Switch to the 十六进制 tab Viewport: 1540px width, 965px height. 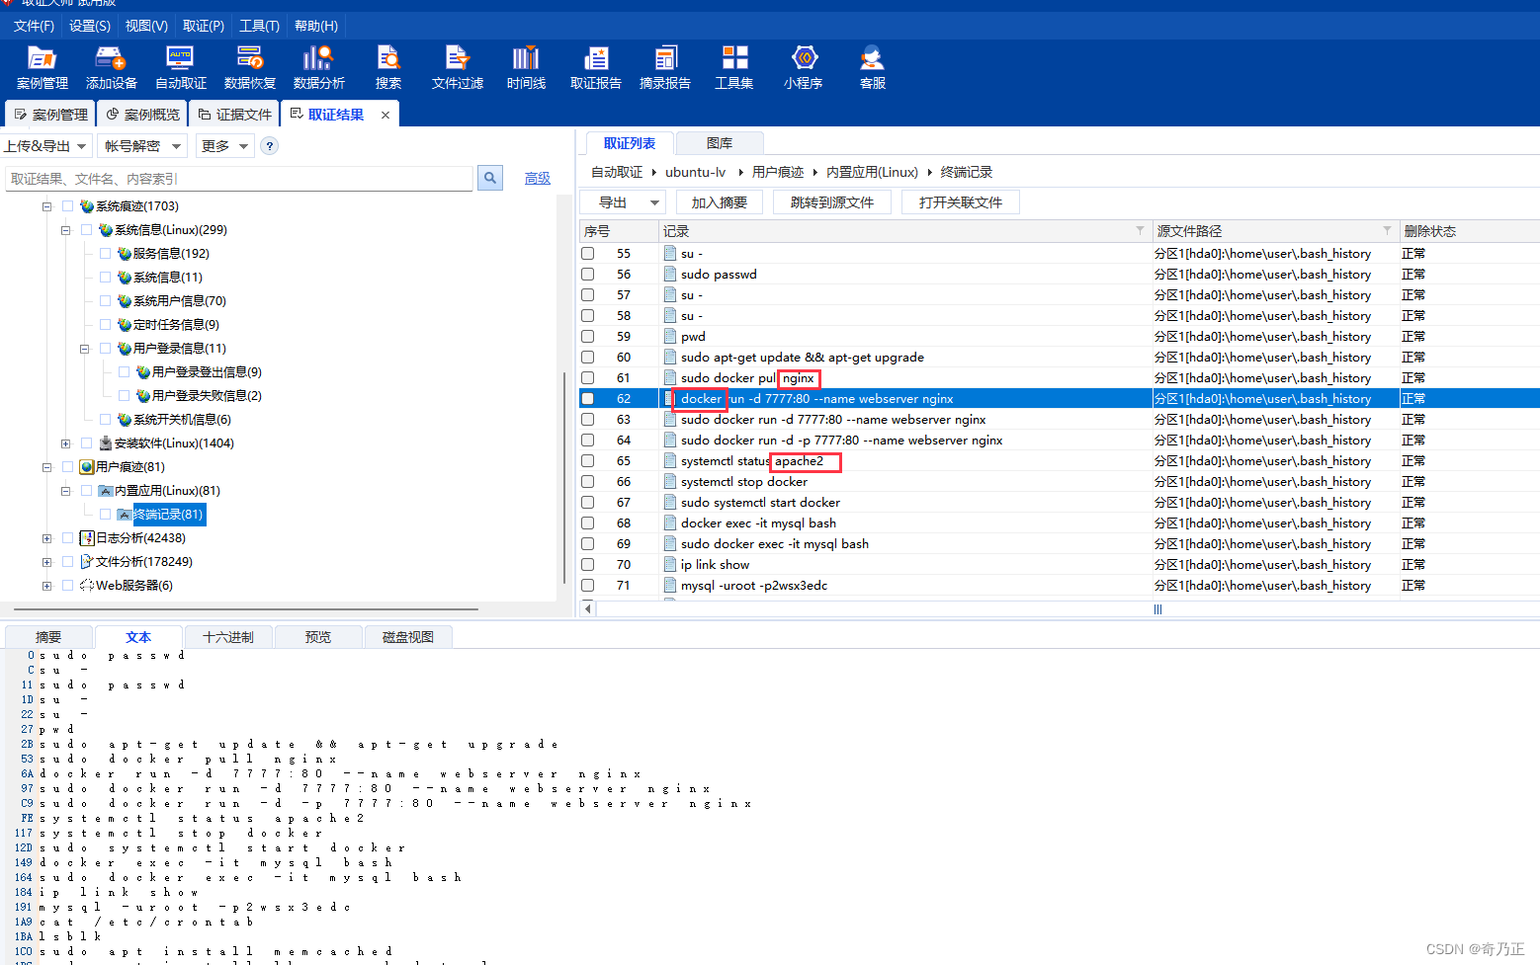pos(228,637)
